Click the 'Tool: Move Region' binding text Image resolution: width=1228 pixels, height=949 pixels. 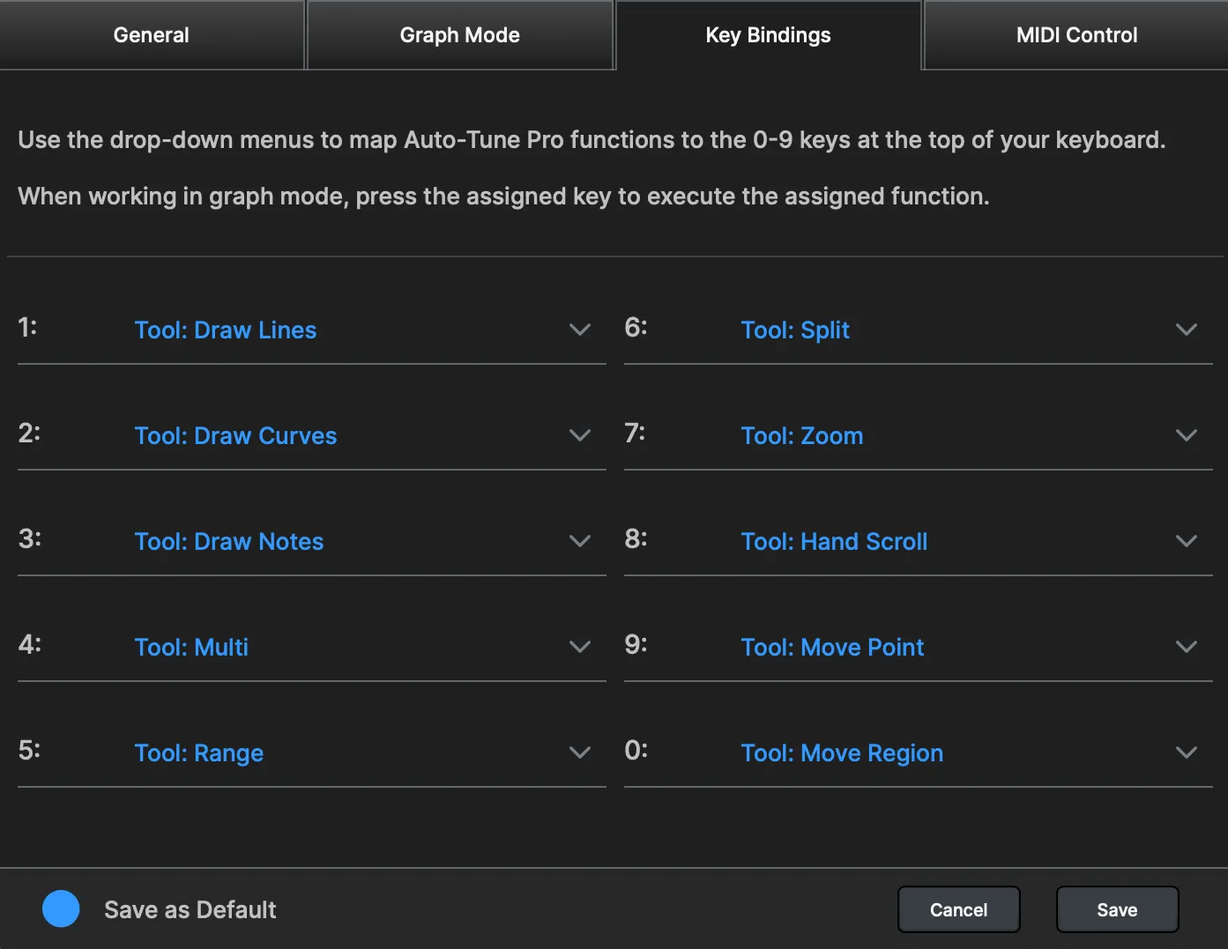click(x=842, y=753)
